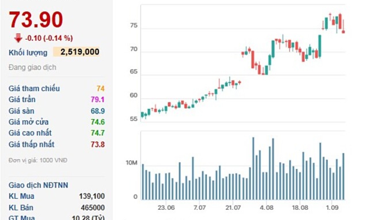Open the Giao dịch NĐTNN section heading
The height and width of the screenshot is (220, 368).
click(x=38, y=185)
